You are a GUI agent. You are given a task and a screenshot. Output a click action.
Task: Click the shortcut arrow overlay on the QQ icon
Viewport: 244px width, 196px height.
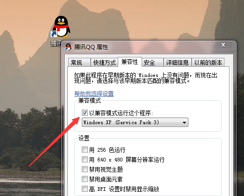(54, 34)
